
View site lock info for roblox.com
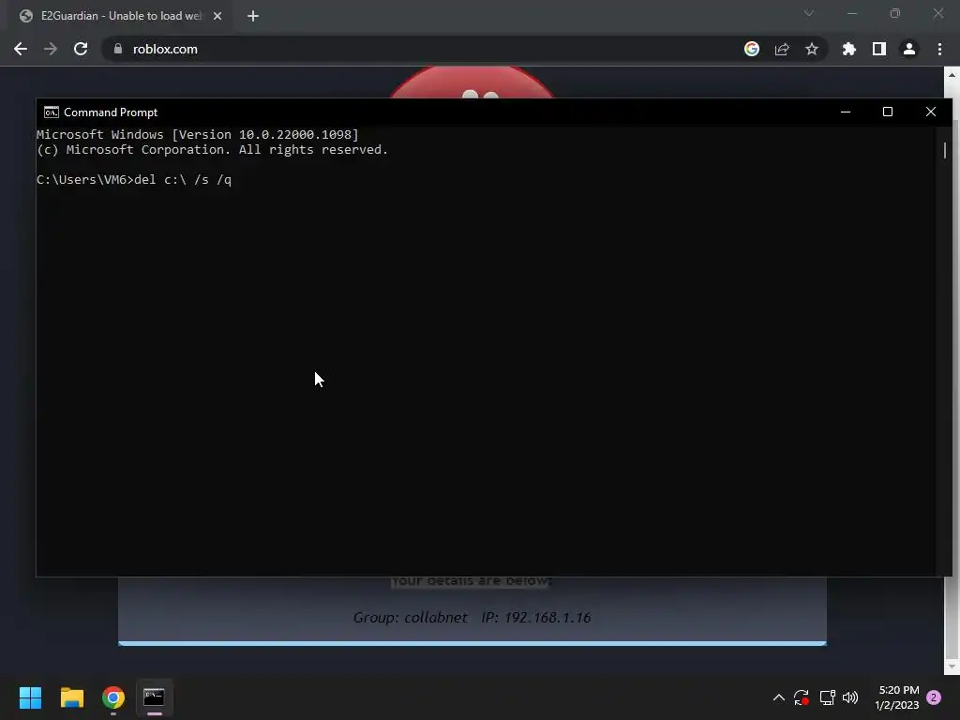118,49
